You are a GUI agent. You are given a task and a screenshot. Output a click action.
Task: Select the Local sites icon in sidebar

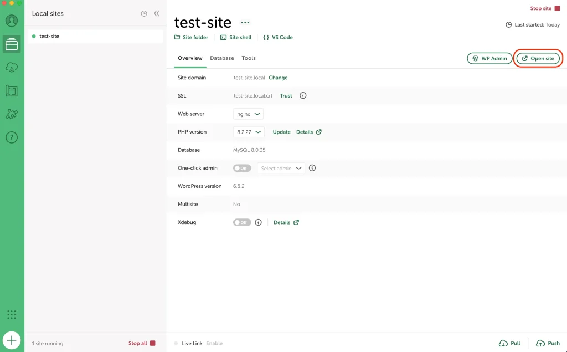click(x=12, y=44)
